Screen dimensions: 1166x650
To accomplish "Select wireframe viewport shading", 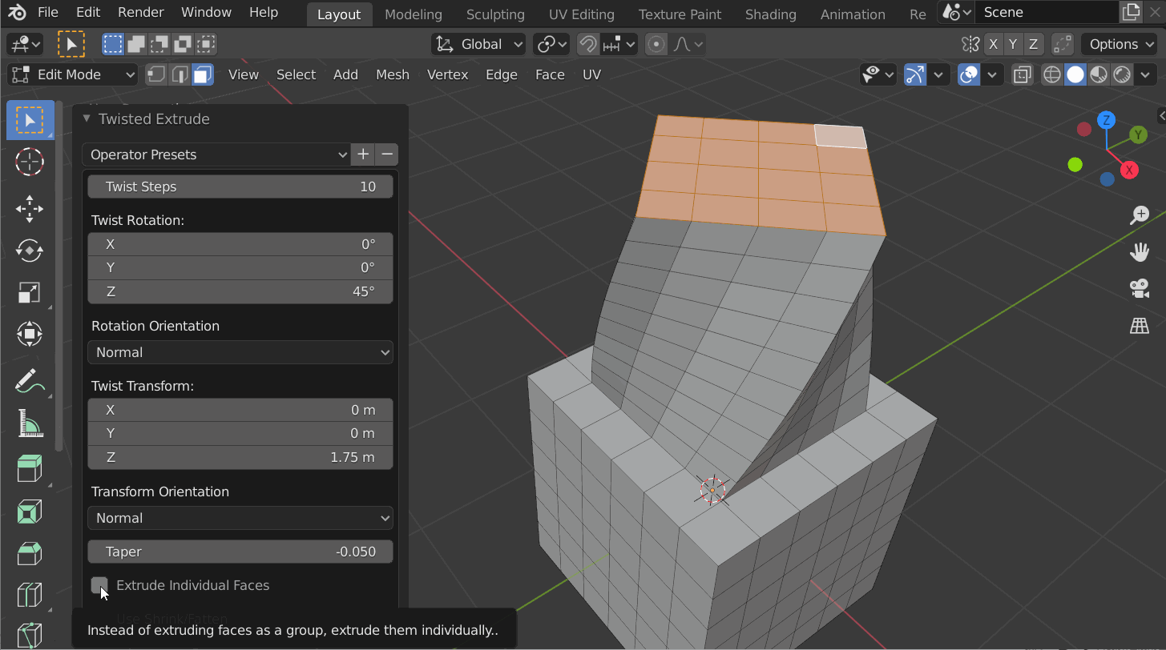I will 1052,74.
